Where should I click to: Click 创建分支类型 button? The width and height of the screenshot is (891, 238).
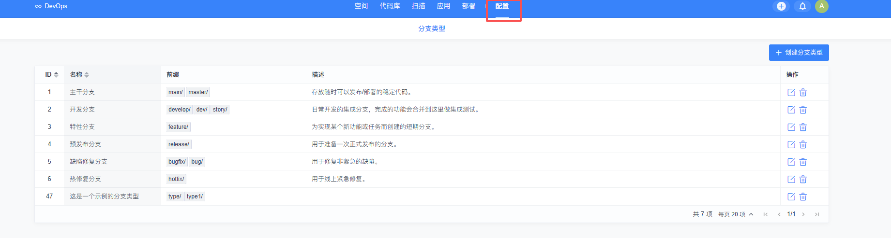(799, 53)
